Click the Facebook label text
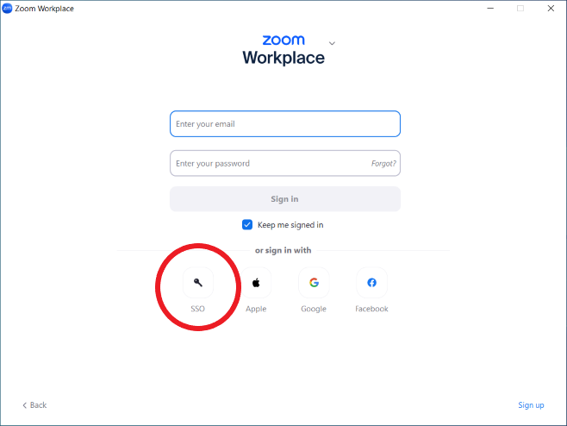 [371, 309]
